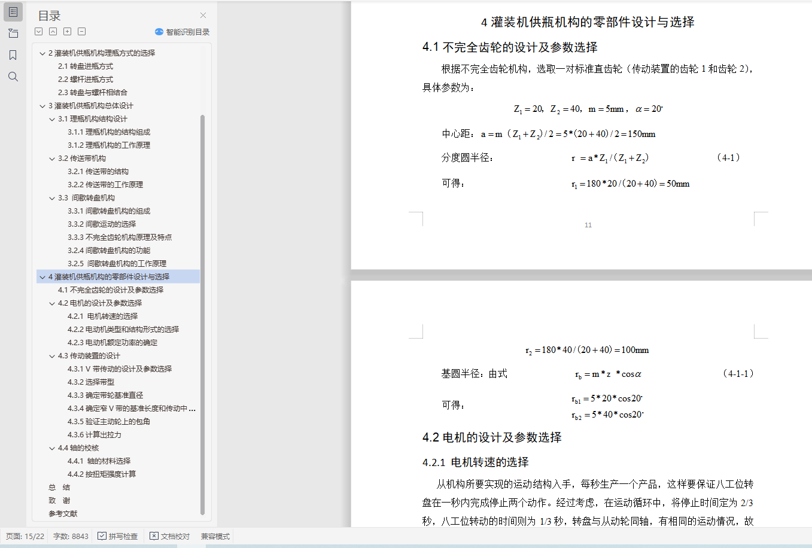Go to 4.2.3 电动机额定功率的确定
Viewport: 812px width, 548px height.
(112, 343)
